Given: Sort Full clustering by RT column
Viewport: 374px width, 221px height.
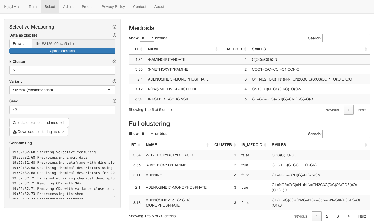Looking at the screenshot, I should (x=136, y=145).
